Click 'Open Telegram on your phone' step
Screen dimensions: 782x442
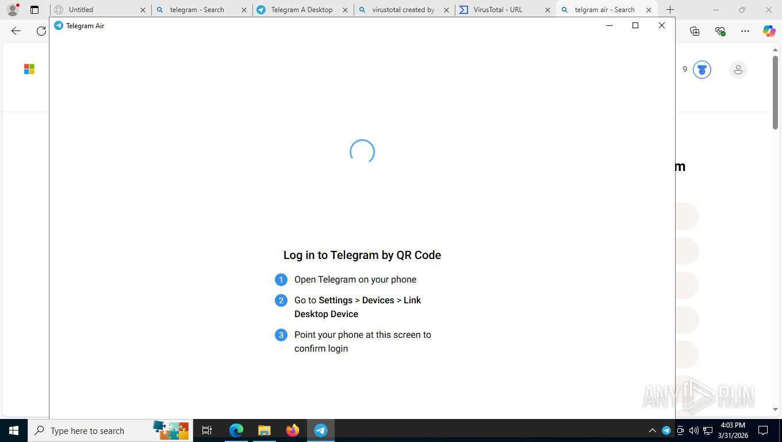(x=355, y=280)
